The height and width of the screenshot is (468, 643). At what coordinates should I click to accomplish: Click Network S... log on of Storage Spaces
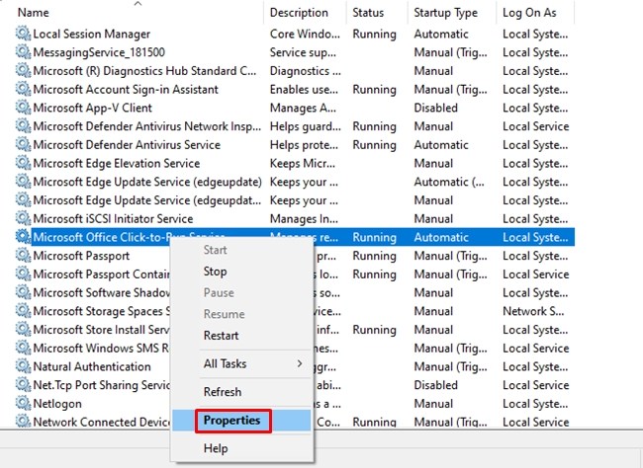pos(533,311)
